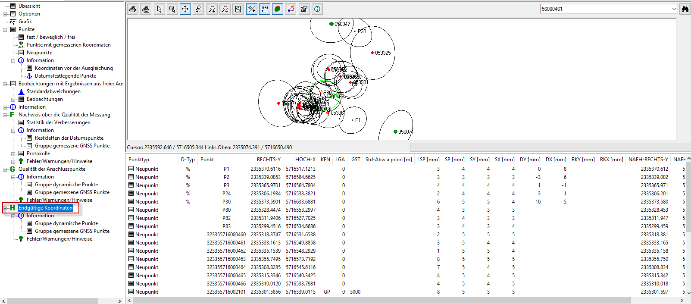This screenshot has height=304, width=691.
Task: Select the table row for point P24
Action: (x=226, y=194)
